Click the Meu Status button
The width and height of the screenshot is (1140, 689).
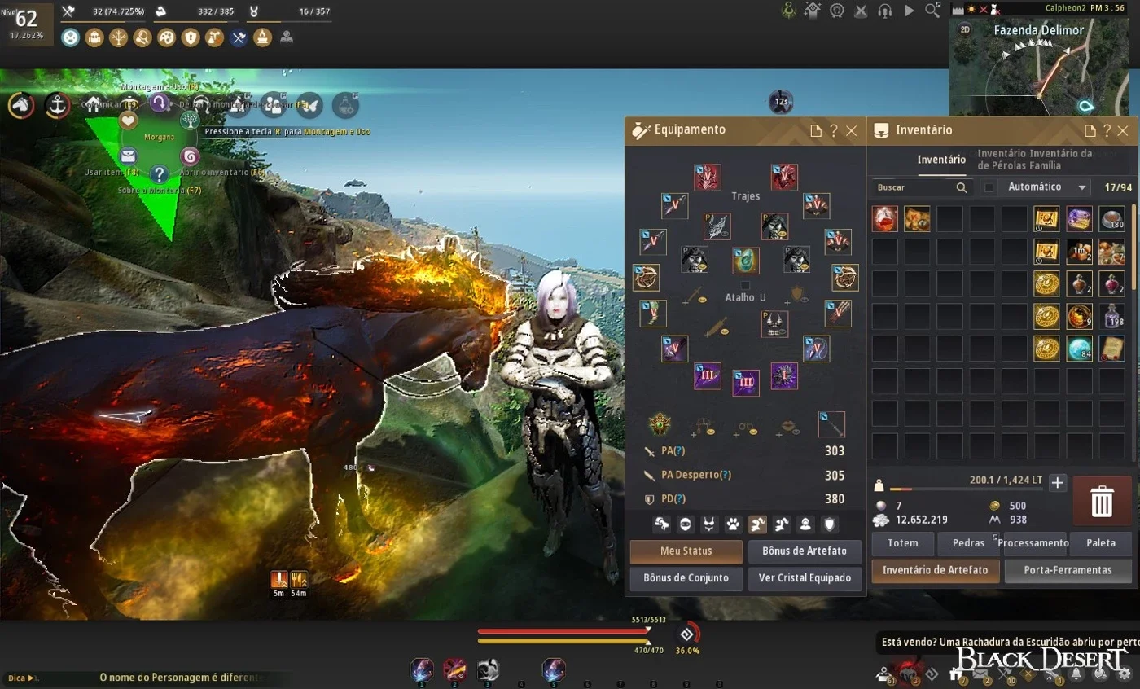tap(686, 551)
